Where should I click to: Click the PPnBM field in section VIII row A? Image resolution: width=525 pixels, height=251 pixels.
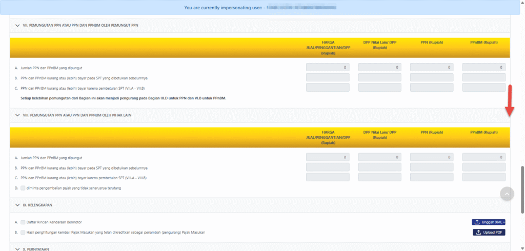[x=483, y=157]
